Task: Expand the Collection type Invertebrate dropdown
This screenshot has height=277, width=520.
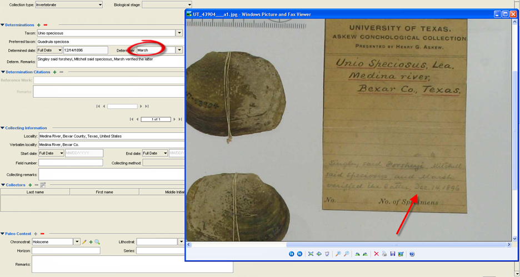Action: point(100,4)
